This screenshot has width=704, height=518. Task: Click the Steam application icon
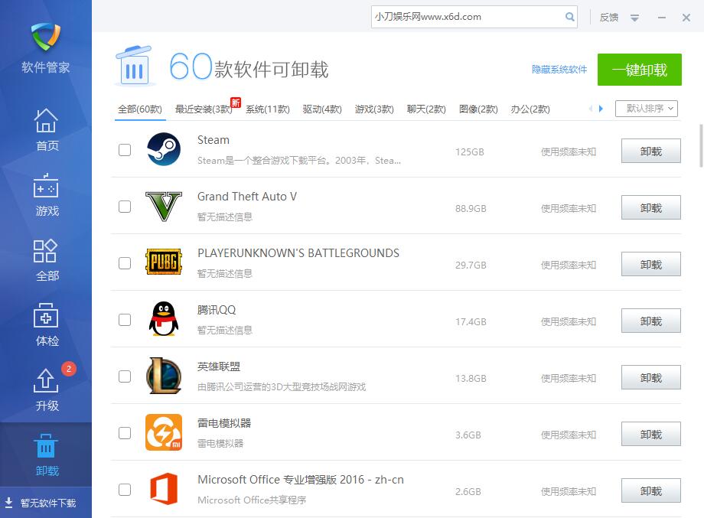[163, 150]
